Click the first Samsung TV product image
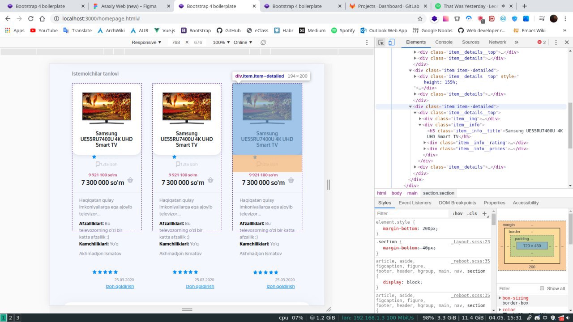Viewport: 573px width, 322px height. click(x=107, y=108)
